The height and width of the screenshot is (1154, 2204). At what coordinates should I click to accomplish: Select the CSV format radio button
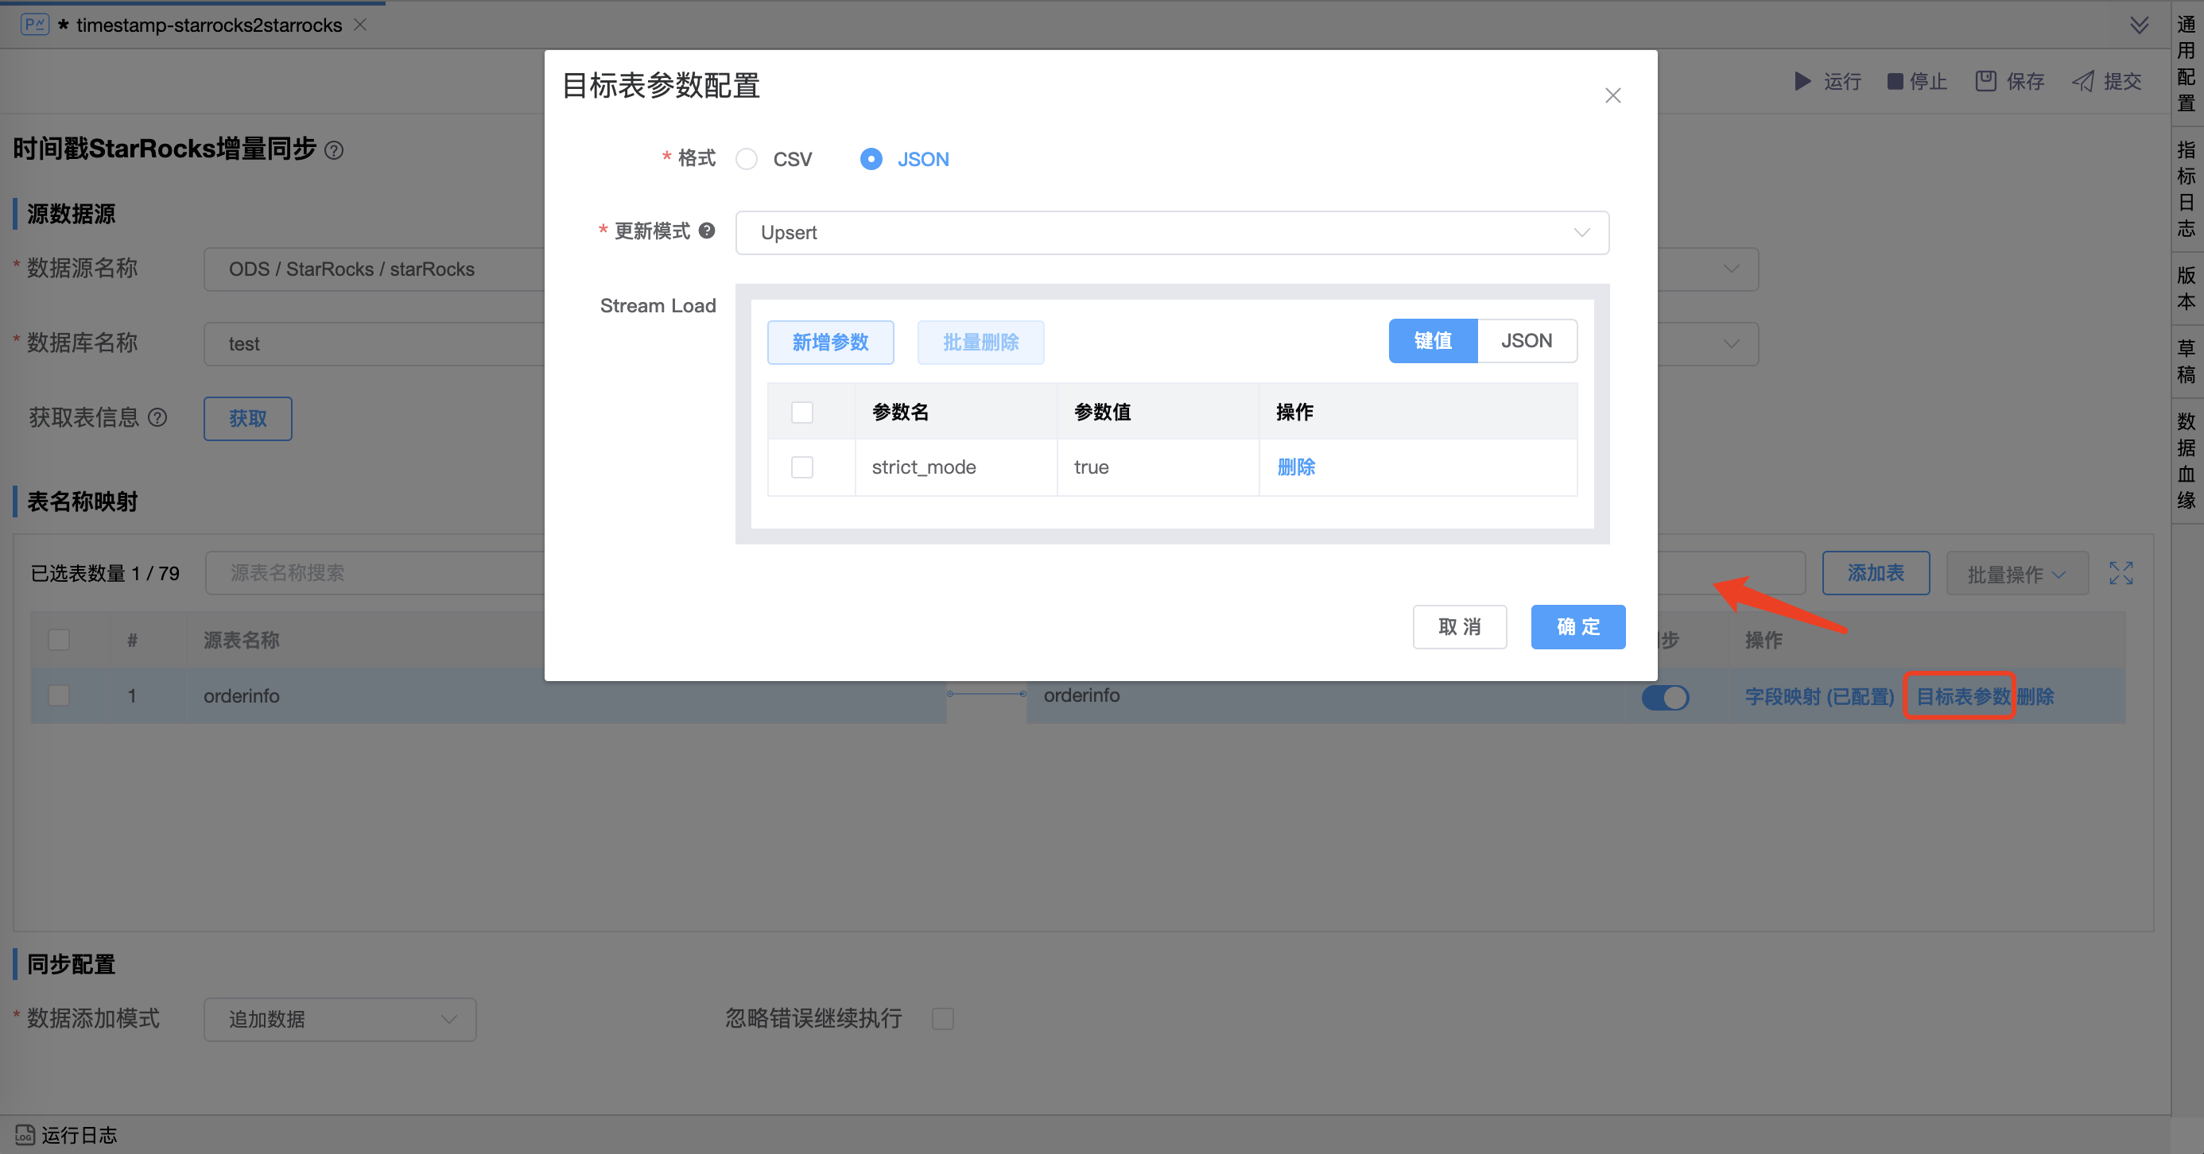pyautogui.click(x=746, y=159)
